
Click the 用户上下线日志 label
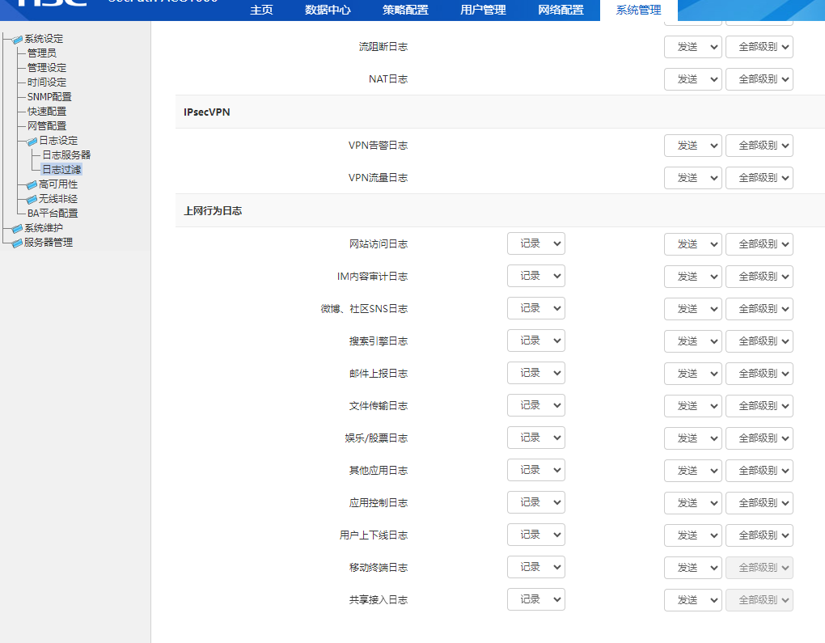coord(374,535)
